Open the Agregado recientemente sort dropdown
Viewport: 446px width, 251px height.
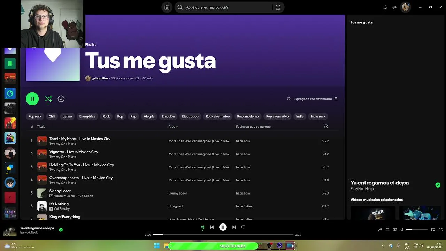[316, 99]
